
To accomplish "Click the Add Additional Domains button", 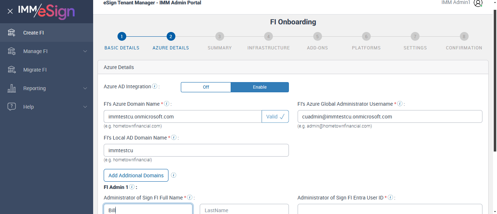I will (x=136, y=175).
